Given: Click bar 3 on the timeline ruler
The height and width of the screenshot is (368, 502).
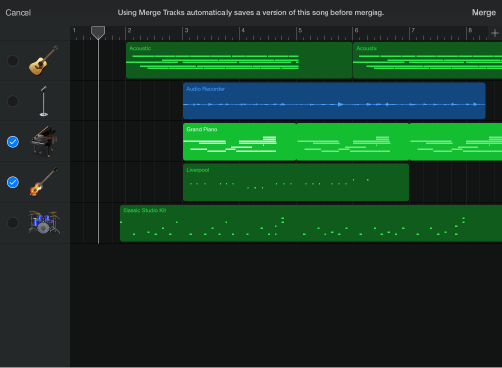Looking at the screenshot, I should [x=186, y=30].
